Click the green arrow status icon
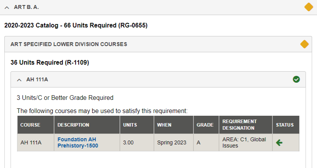 (x=279, y=142)
